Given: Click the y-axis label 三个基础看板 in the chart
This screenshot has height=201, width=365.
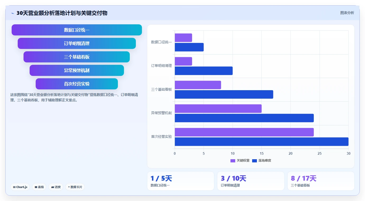Looking at the screenshot, I should [x=161, y=89].
